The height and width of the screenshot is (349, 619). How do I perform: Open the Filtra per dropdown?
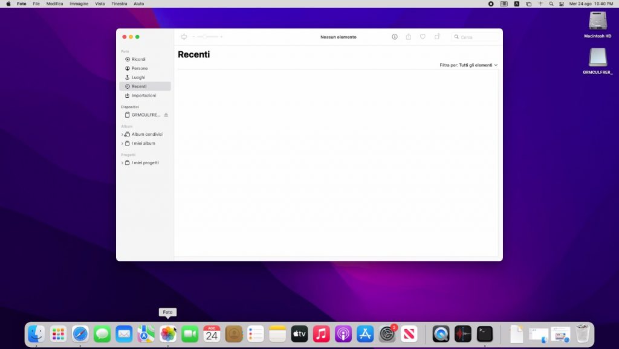coord(468,65)
